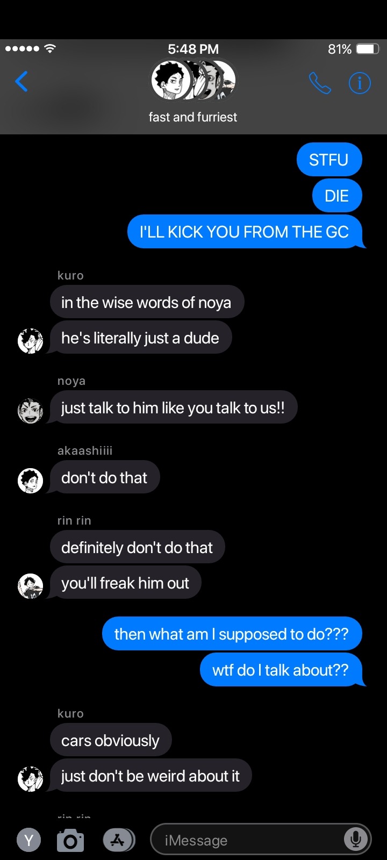
Task: Open group details with the info icon
Action: (x=360, y=83)
